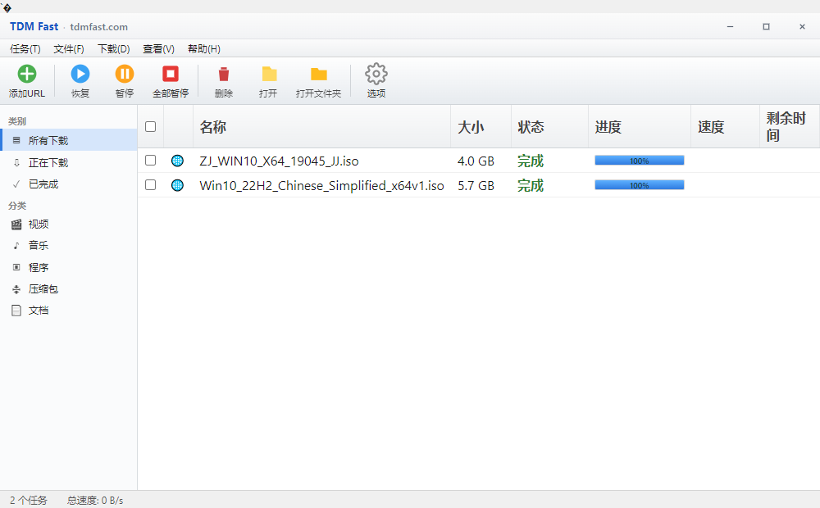Pause the download with the orange pause icon

click(x=125, y=74)
